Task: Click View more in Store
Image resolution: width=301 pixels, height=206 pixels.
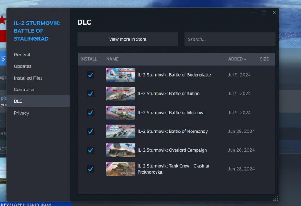Action: 127,39
